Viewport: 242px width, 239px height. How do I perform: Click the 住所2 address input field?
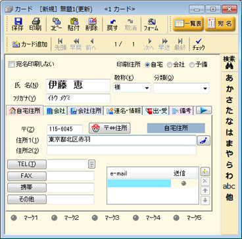pos(122,150)
